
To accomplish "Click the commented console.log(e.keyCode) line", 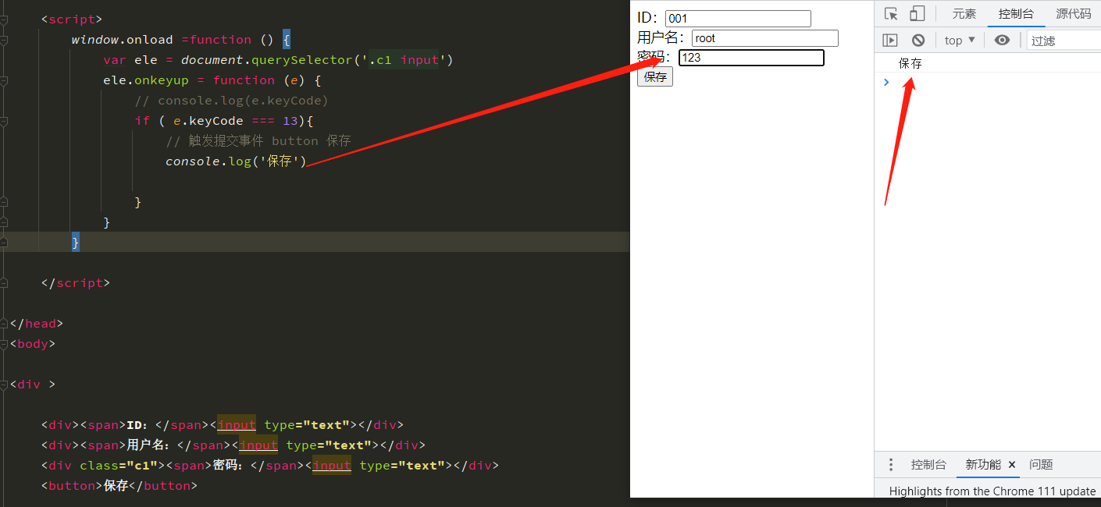I will 231,101.
